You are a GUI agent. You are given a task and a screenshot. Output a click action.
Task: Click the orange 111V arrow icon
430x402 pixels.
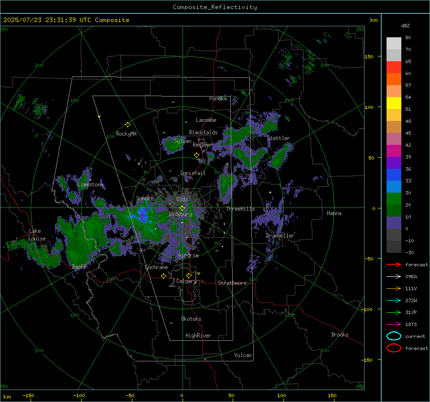tap(394, 288)
